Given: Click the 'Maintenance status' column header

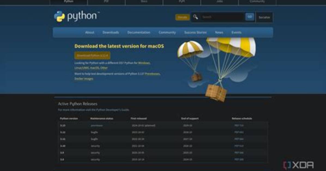Looking at the screenshot, I should click(x=102, y=118).
